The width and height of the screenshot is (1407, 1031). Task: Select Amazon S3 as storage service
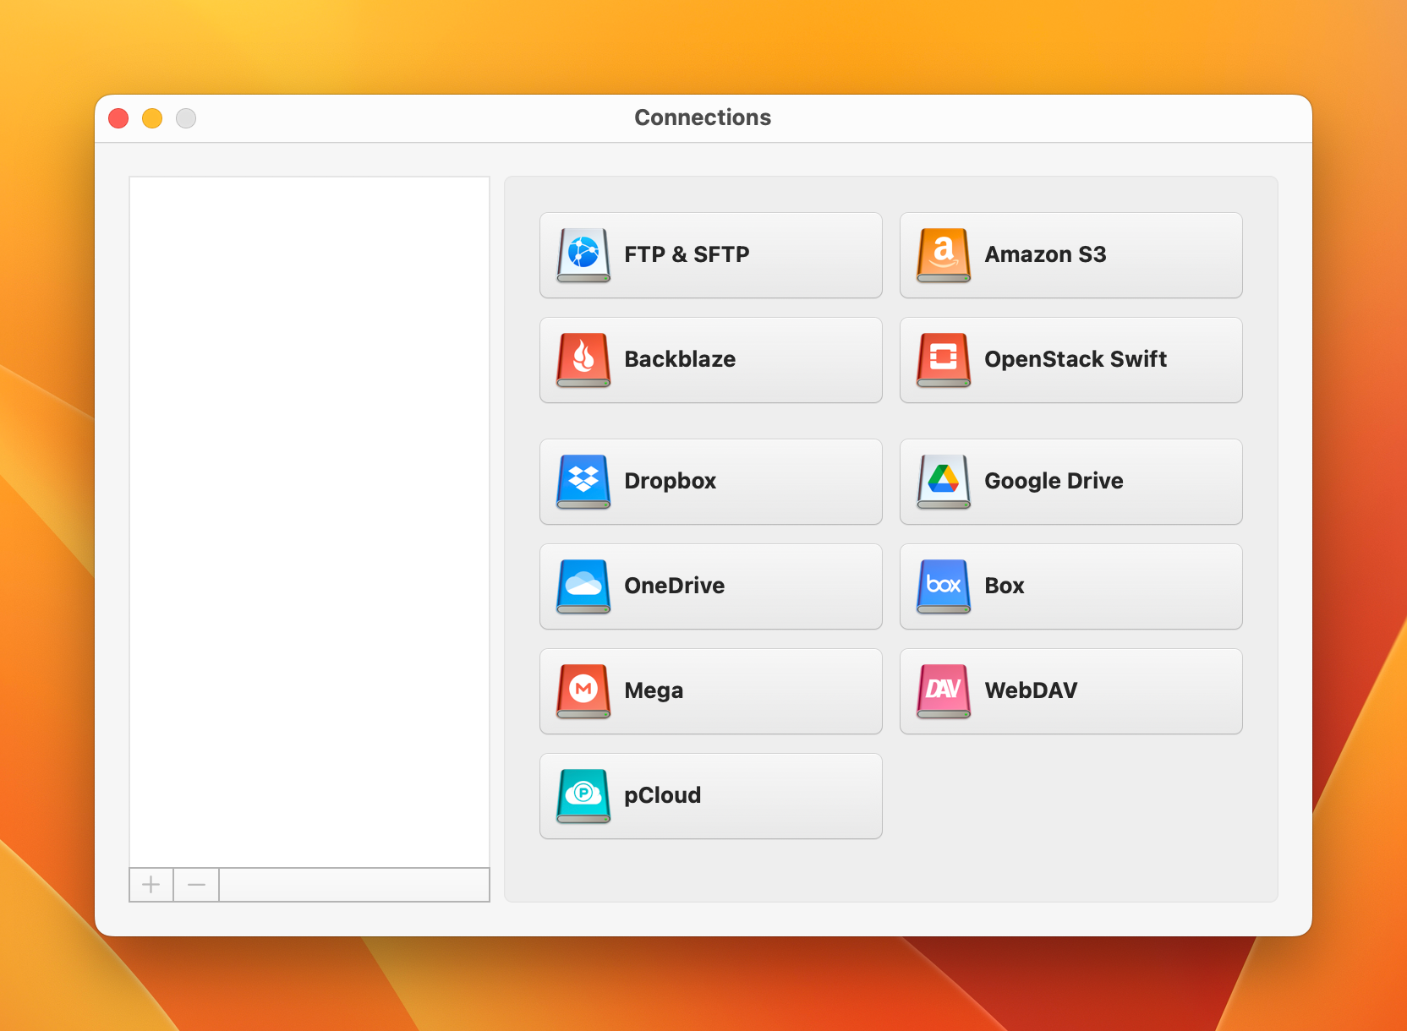pos(1070,255)
